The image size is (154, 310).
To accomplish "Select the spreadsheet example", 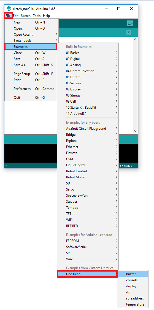I will coord(133,298).
